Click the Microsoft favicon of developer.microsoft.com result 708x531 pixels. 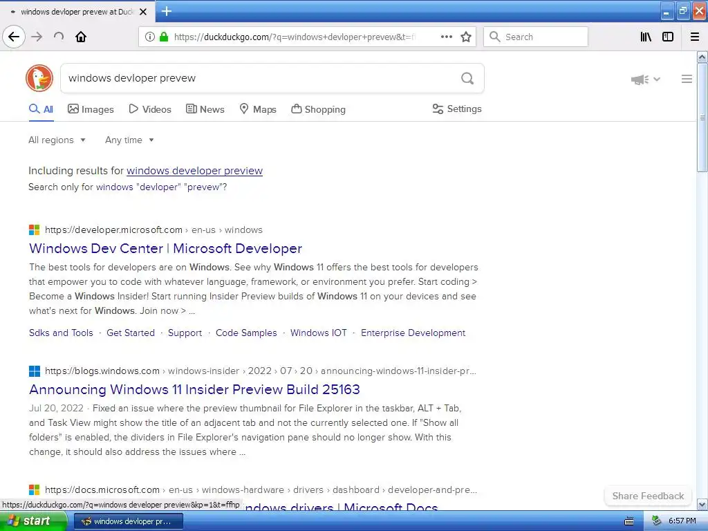[x=35, y=230]
